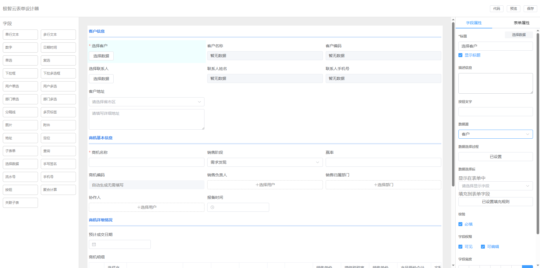Open the 请选择省市区 address dropdown
This screenshot has height=268, width=540.
[x=147, y=102]
